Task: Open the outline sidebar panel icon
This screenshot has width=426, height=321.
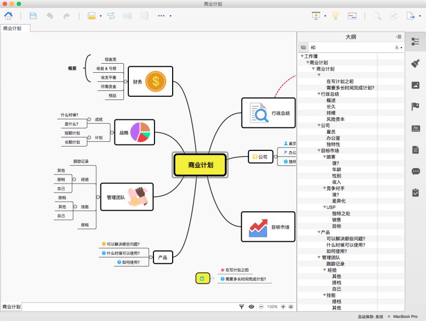Action: point(415,42)
